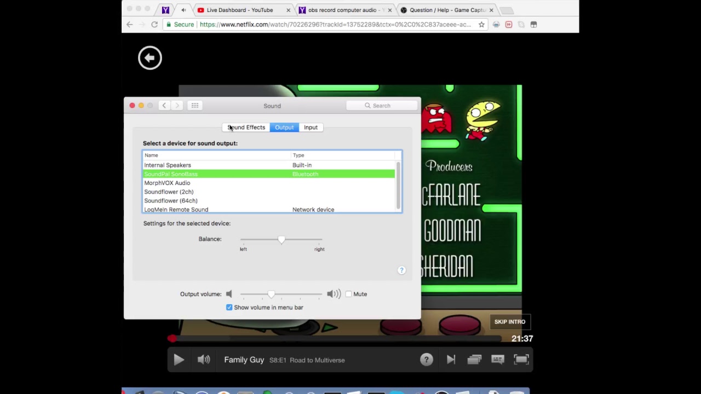Open the episodes list icon in Netflix
The height and width of the screenshot is (394, 701).
(474, 360)
